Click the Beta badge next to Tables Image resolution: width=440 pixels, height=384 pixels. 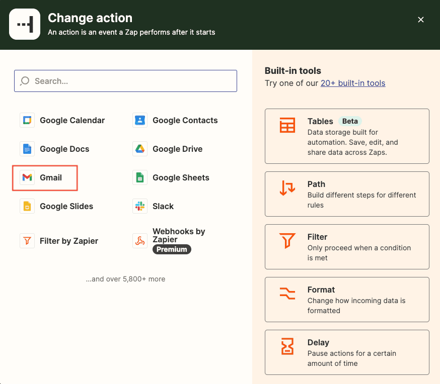tap(350, 121)
